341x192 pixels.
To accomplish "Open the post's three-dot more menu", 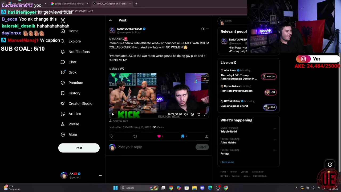I will [x=208, y=29].
